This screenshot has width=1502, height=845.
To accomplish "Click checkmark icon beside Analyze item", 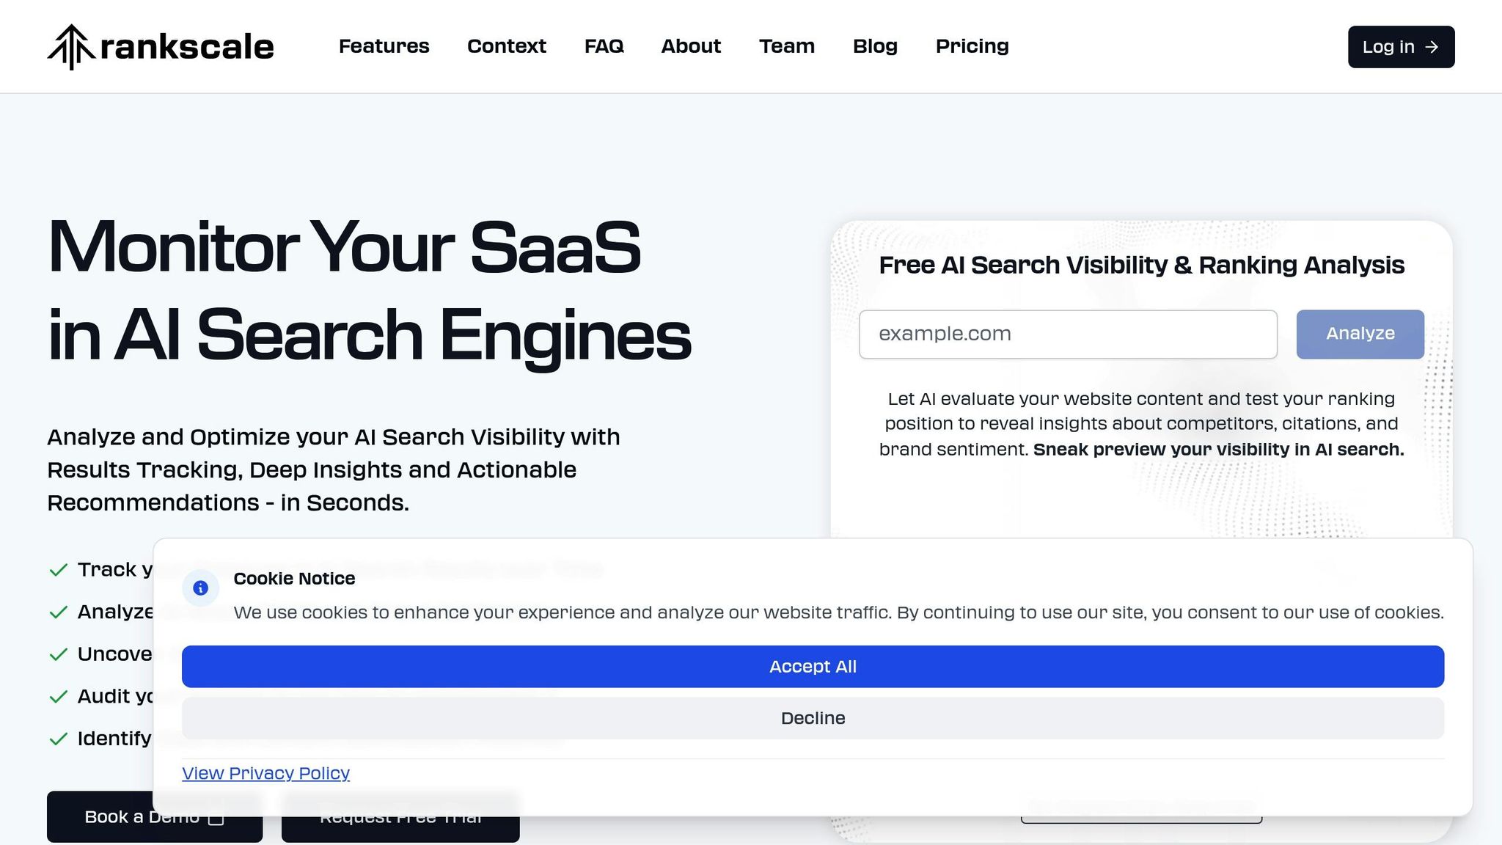I will [x=59, y=612].
